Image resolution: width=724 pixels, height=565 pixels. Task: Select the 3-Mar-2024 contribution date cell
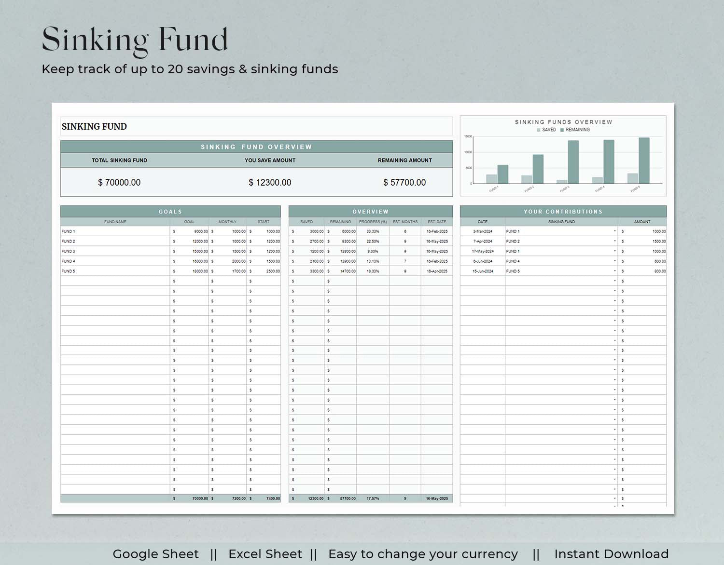pyautogui.click(x=483, y=231)
